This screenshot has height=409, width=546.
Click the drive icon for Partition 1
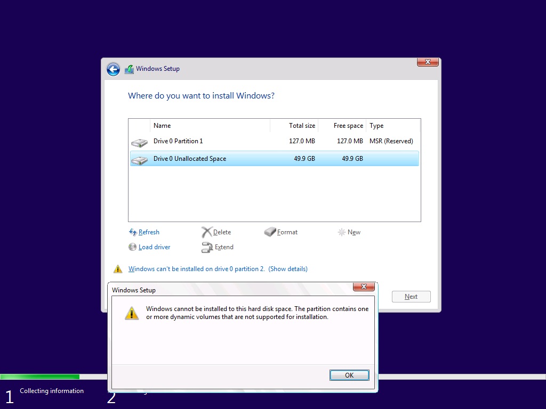[x=139, y=143]
